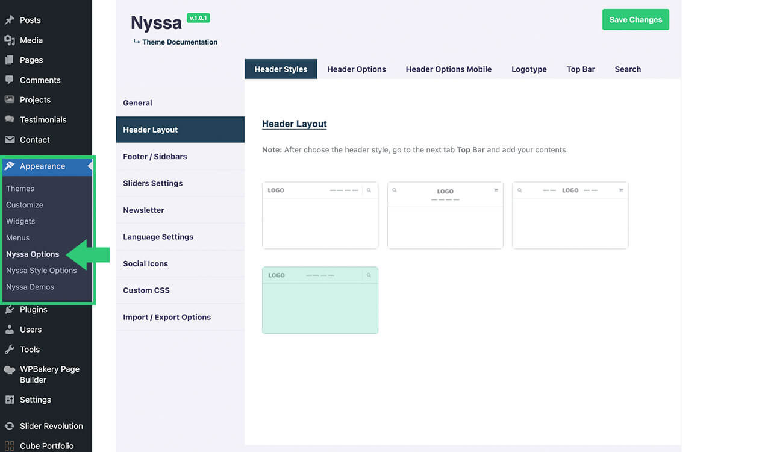Pick layout with logo between menu items

pyautogui.click(x=570, y=215)
